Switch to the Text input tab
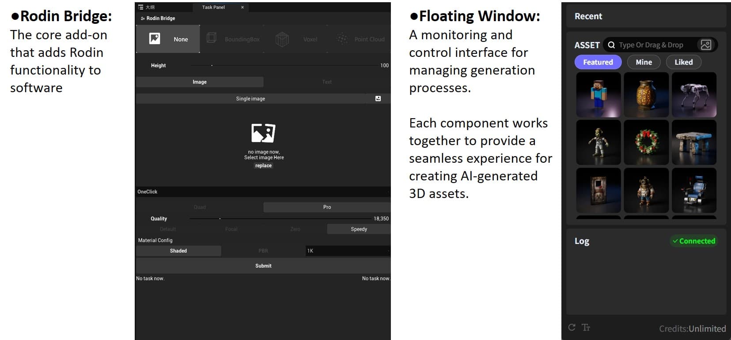Screen dimensions: 731x340 tap(327, 82)
